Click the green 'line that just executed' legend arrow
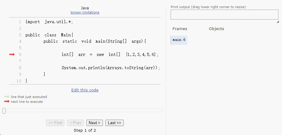Screen dimensions: 282x135 click(7, 97)
